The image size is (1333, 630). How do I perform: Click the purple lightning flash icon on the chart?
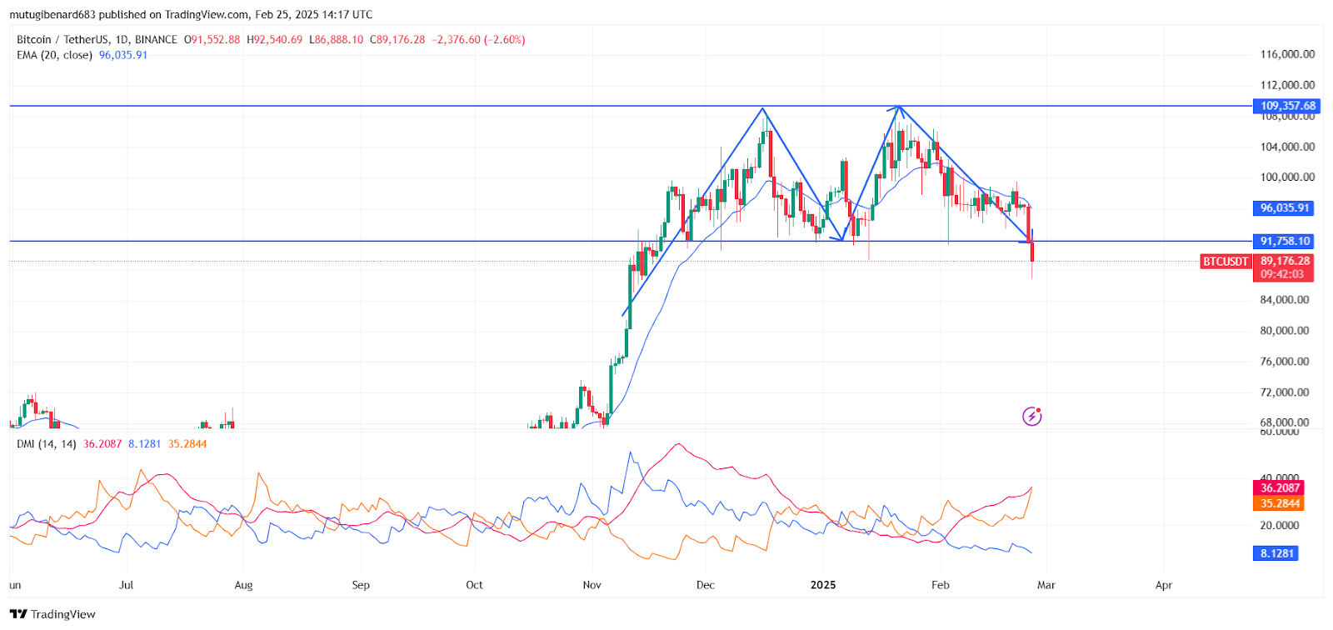click(x=1031, y=416)
